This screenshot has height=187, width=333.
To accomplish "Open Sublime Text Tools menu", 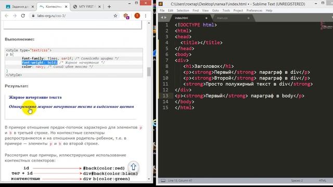I will pos(226,10).
